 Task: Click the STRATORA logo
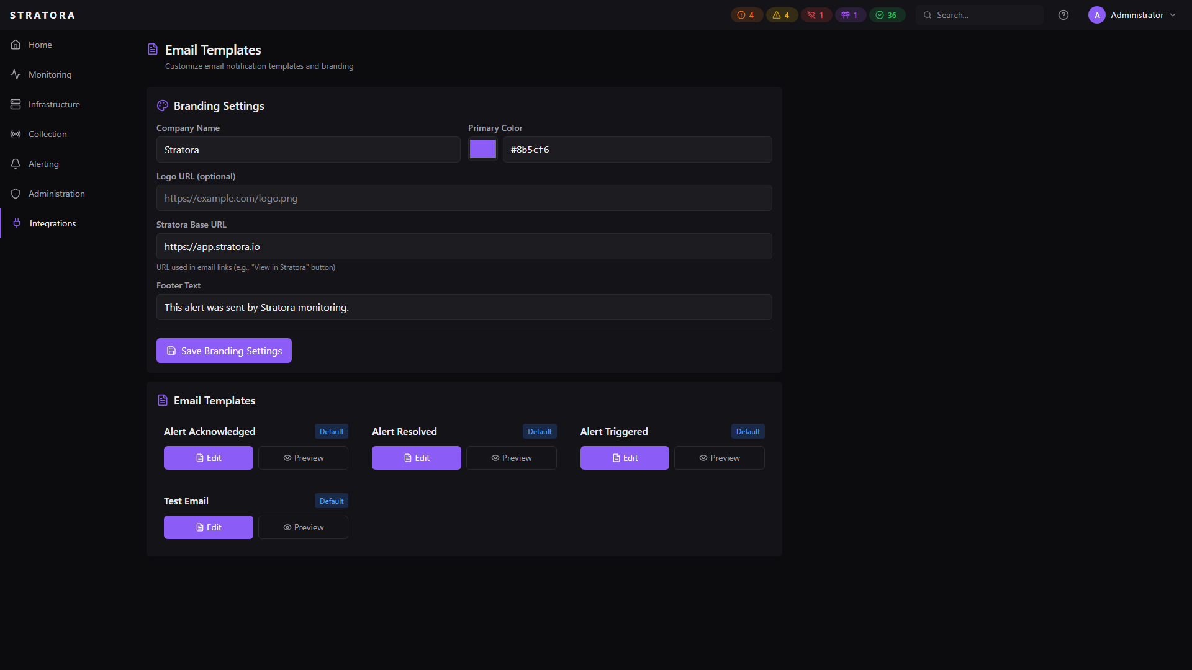(x=42, y=15)
